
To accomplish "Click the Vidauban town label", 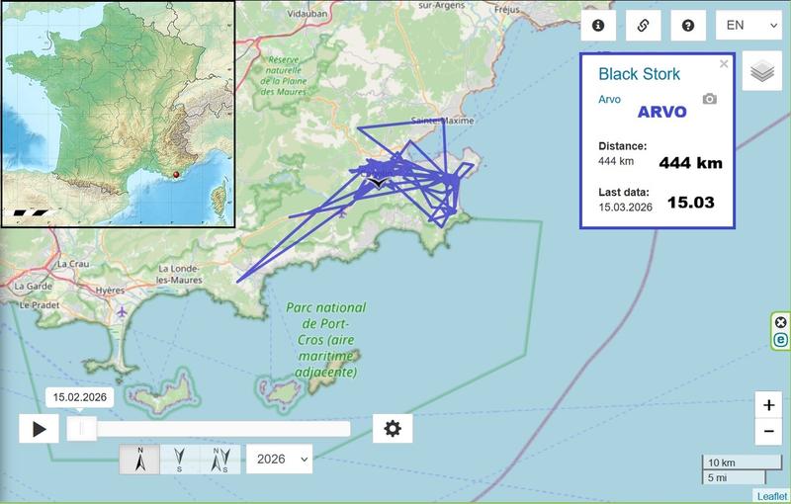I will point(308,14).
